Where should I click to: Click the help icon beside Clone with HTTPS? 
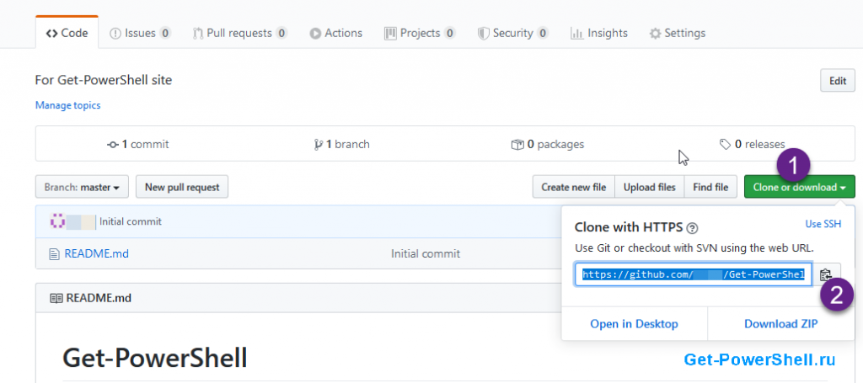pos(693,228)
